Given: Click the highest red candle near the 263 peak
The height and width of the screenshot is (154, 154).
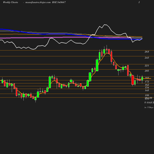Looking at the screenshot, I should [x=107, y=49].
